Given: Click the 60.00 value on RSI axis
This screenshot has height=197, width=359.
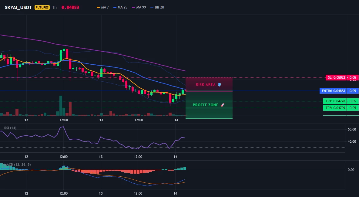Looking at the screenshot, I should 352,129.
